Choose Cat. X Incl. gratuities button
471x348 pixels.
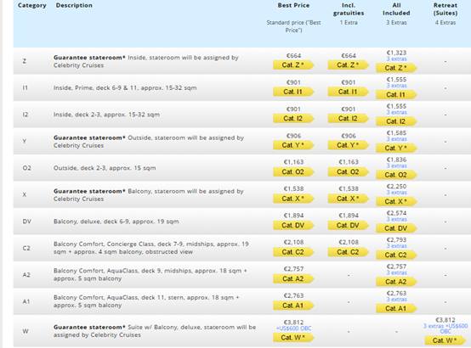[348, 199]
